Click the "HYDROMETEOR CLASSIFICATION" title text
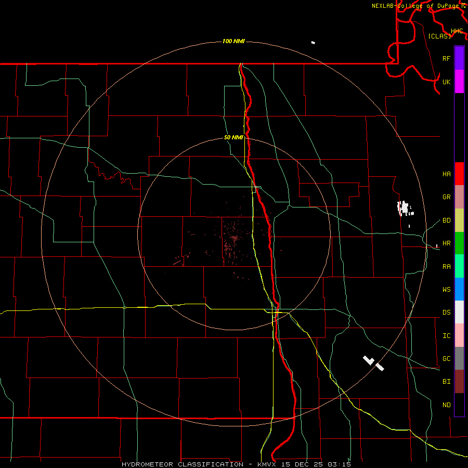The height and width of the screenshot is (468, 468). pos(183,464)
